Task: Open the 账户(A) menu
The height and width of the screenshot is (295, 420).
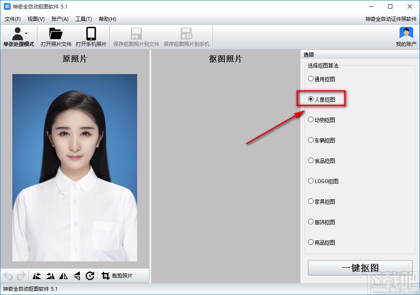Action: (x=60, y=19)
